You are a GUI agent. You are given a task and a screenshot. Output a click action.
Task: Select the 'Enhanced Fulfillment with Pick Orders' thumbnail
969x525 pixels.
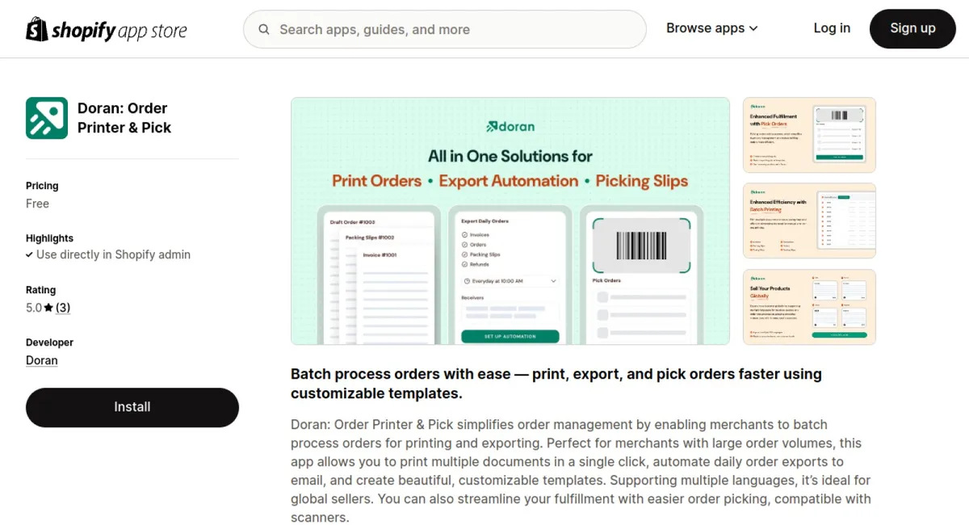(808, 134)
